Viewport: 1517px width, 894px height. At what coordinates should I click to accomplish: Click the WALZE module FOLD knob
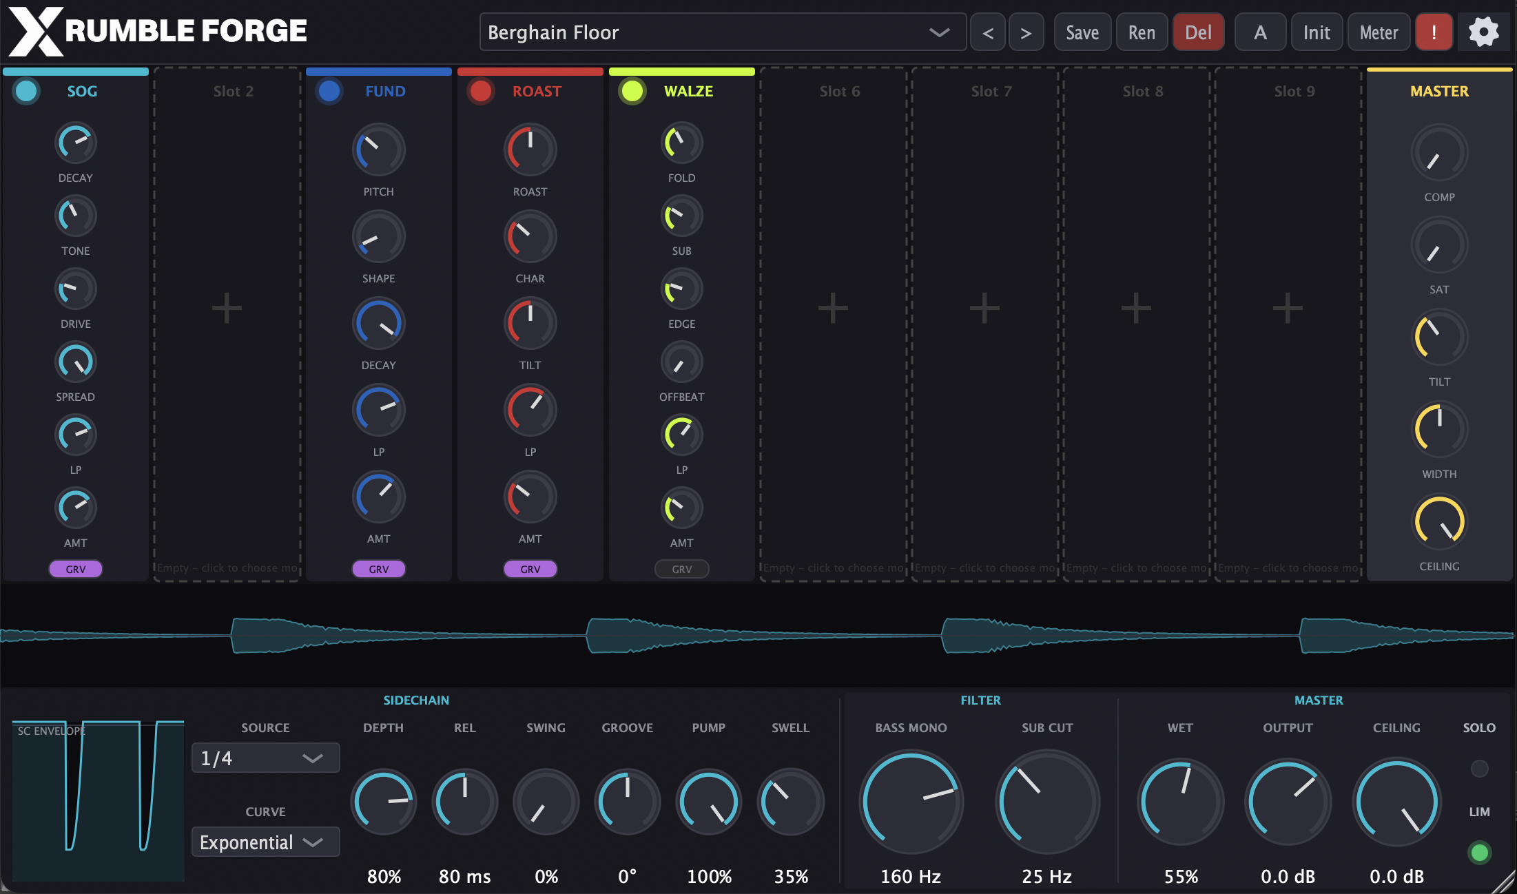point(682,143)
